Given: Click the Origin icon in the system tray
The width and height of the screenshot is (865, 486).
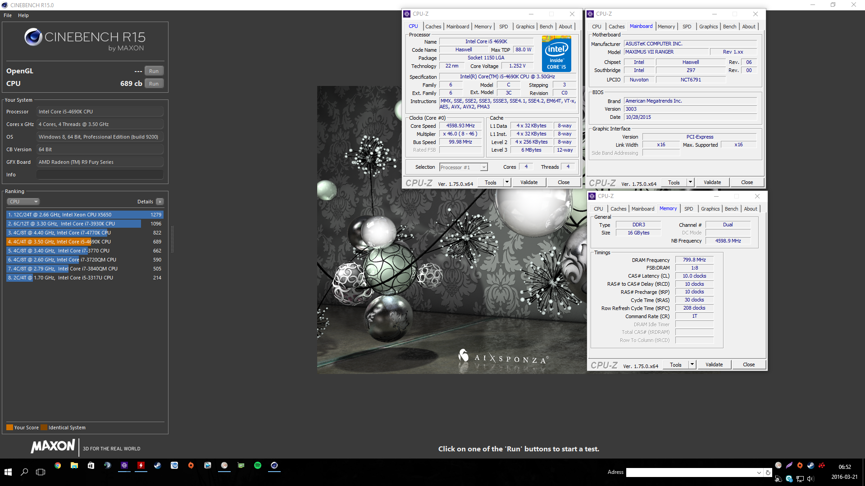Looking at the screenshot, I should point(800,465).
